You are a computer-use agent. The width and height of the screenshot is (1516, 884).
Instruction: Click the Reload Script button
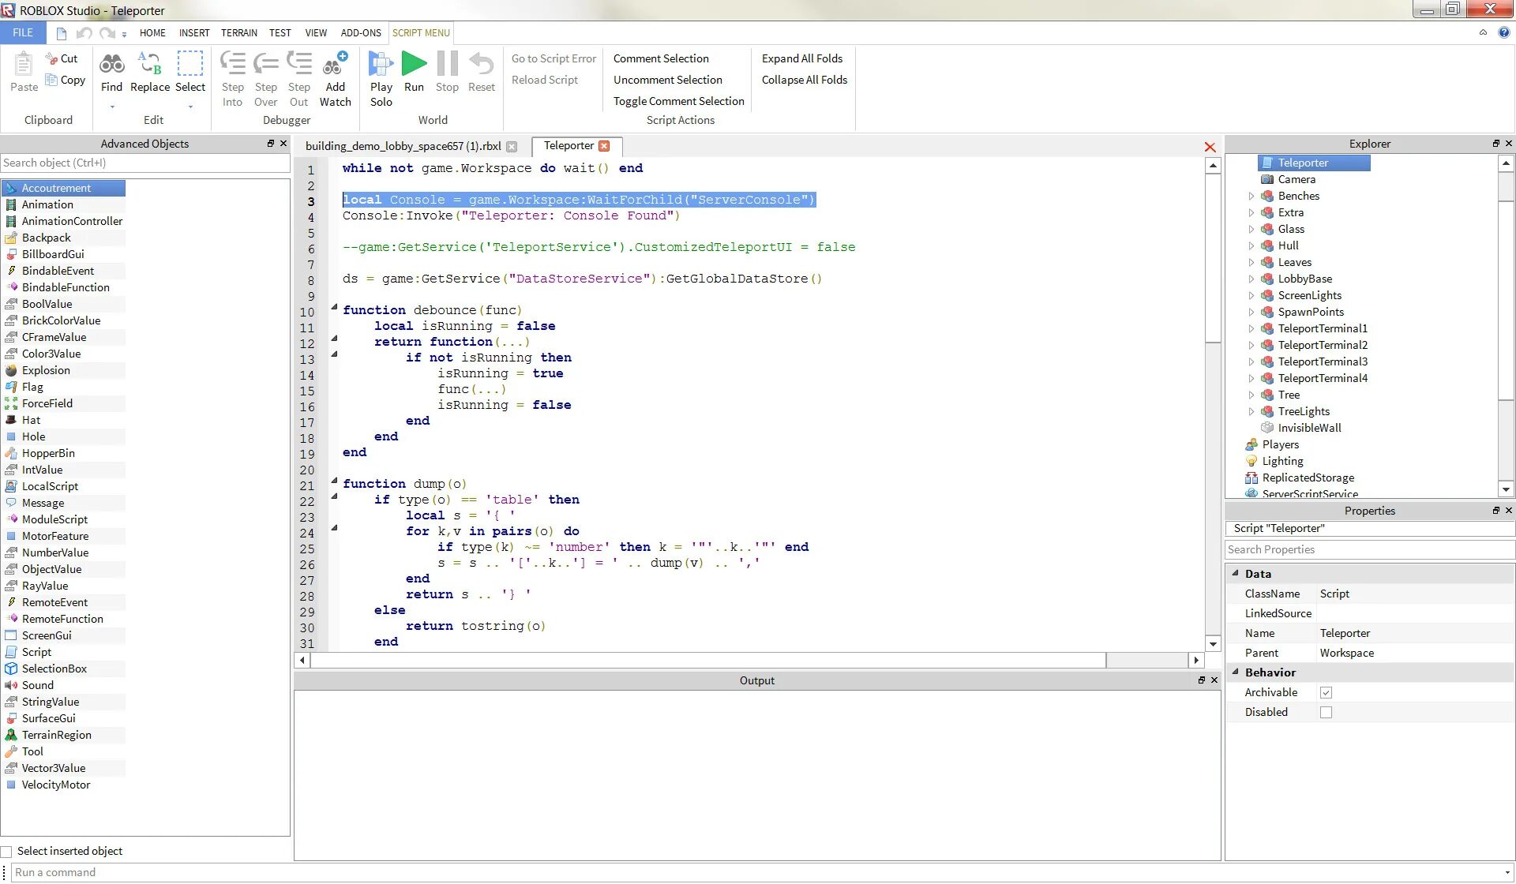(542, 79)
